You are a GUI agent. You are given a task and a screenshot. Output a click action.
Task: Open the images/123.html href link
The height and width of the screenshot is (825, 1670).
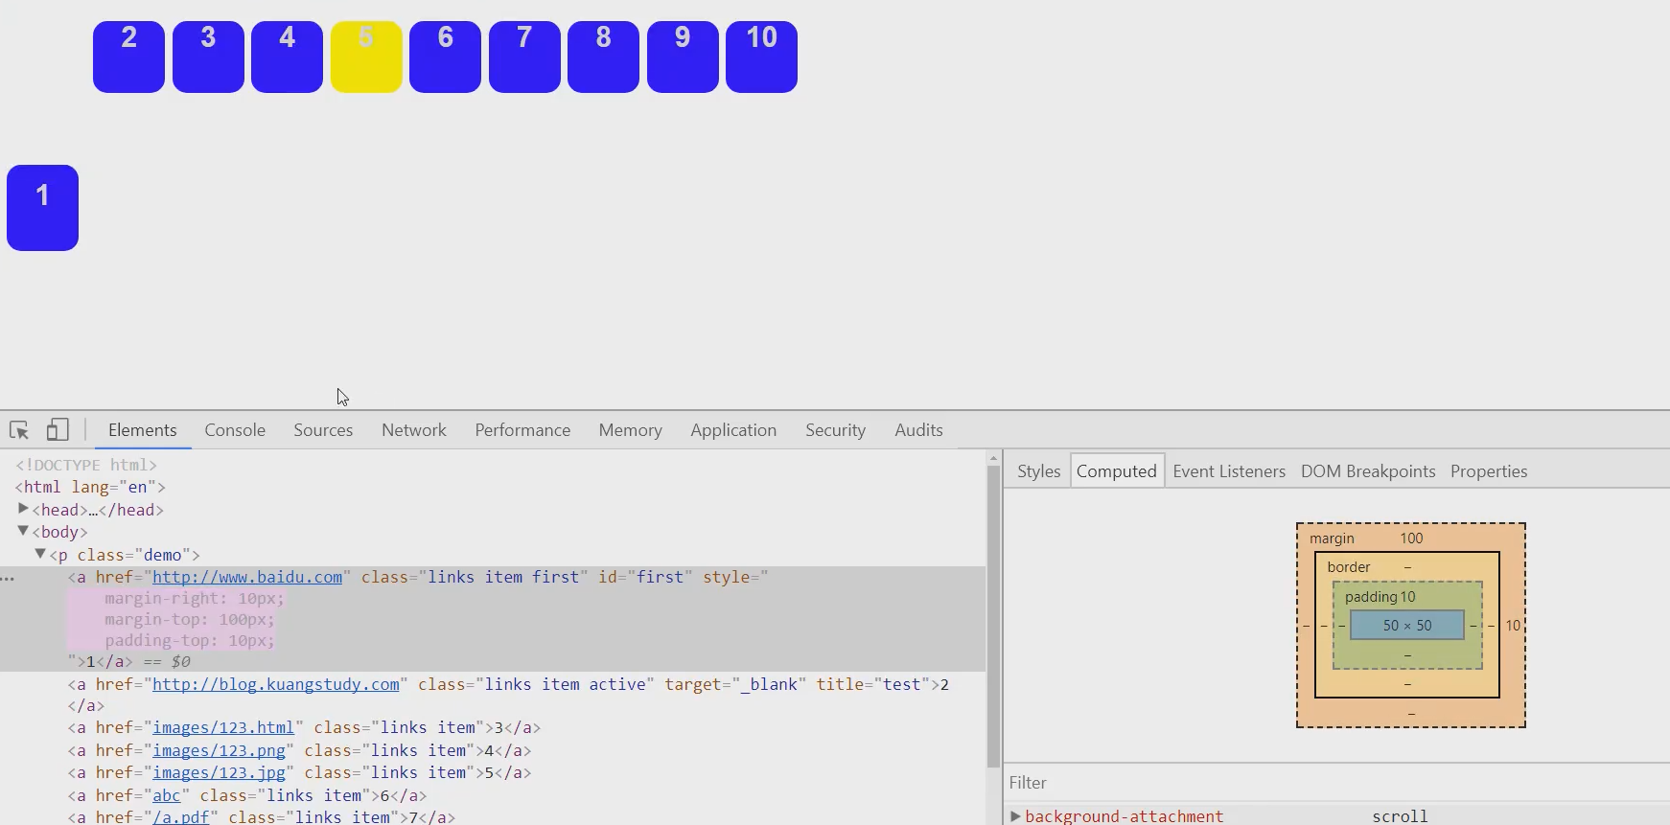(x=223, y=727)
